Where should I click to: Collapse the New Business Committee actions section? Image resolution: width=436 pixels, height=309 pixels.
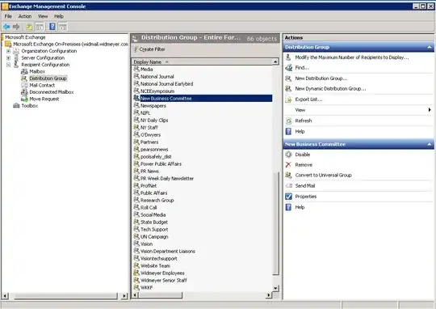[430, 144]
